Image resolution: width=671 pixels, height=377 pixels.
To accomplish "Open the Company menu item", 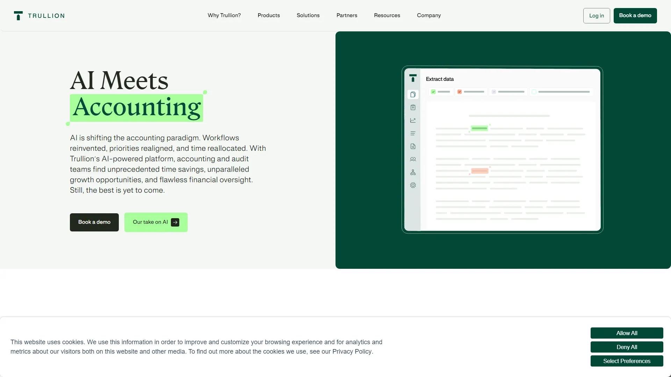I will pos(428,15).
